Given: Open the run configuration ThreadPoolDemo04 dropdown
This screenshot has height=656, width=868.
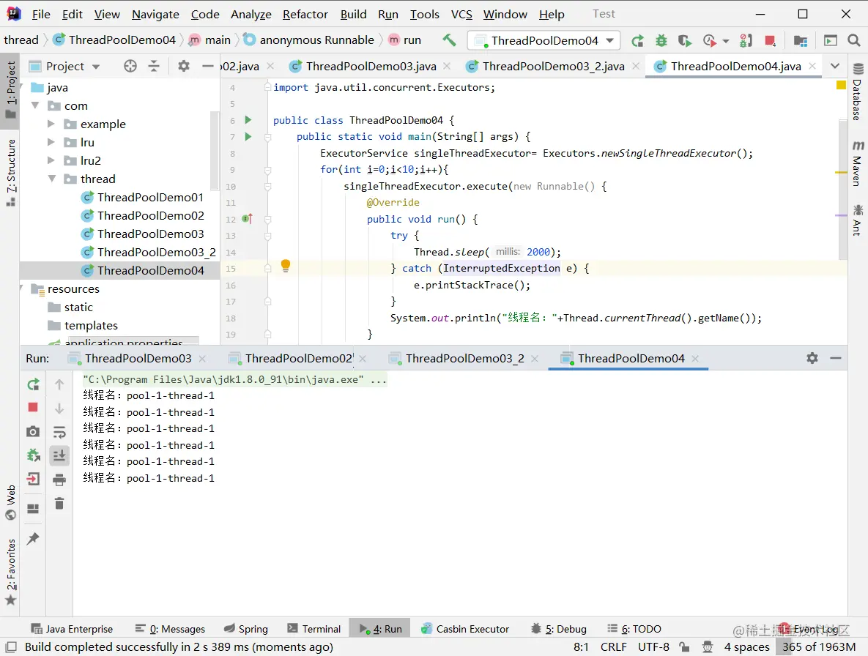Looking at the screenshot, I should (x=544, y=40).
